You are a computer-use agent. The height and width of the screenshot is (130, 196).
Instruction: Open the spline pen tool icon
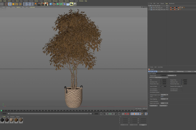[54, 4]
